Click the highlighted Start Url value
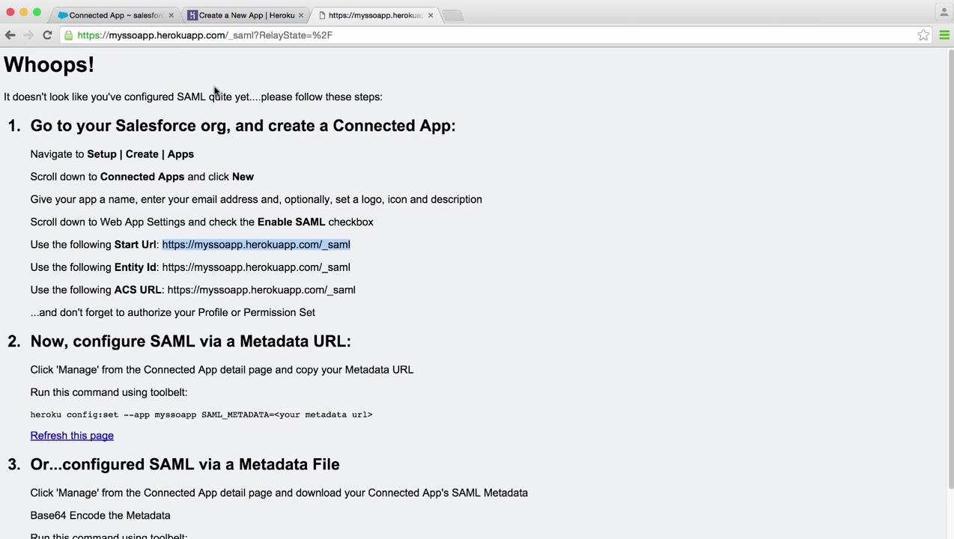 coord(256,245)
